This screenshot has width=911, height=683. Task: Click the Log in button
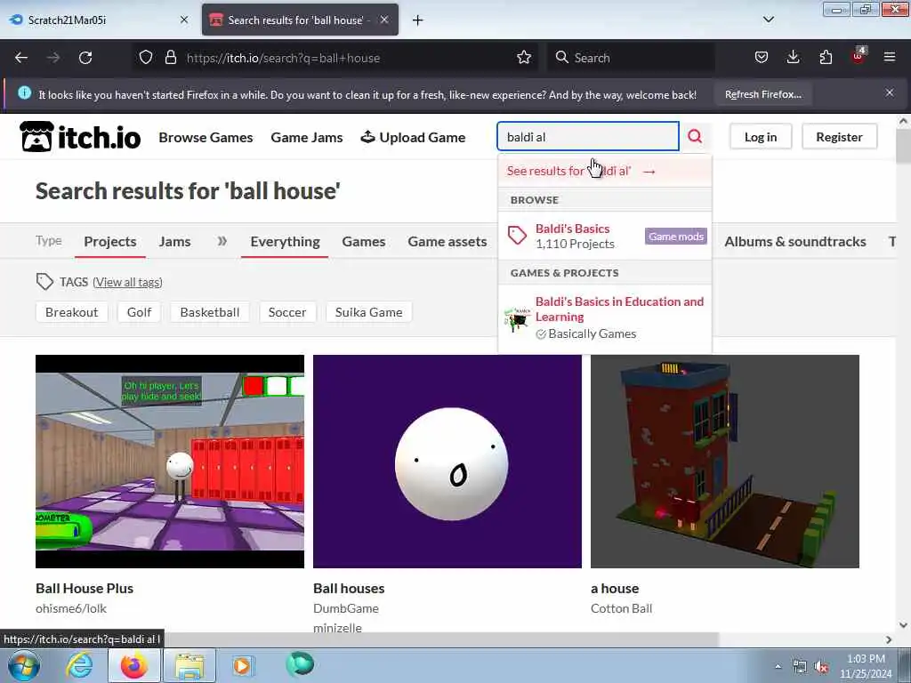pyautogui.click(x=761, y=137)
